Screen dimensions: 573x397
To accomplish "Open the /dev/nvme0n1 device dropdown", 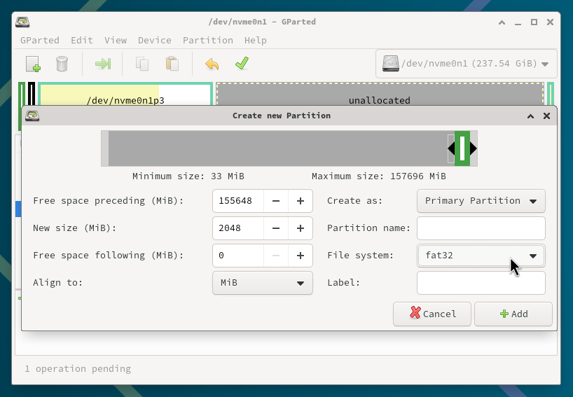I will [x=467, y=64].
